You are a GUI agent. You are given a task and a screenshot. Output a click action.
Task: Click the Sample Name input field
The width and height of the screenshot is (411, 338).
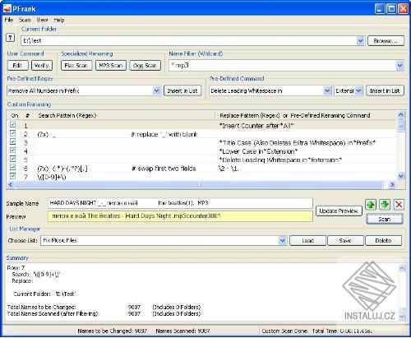point(180,203)
